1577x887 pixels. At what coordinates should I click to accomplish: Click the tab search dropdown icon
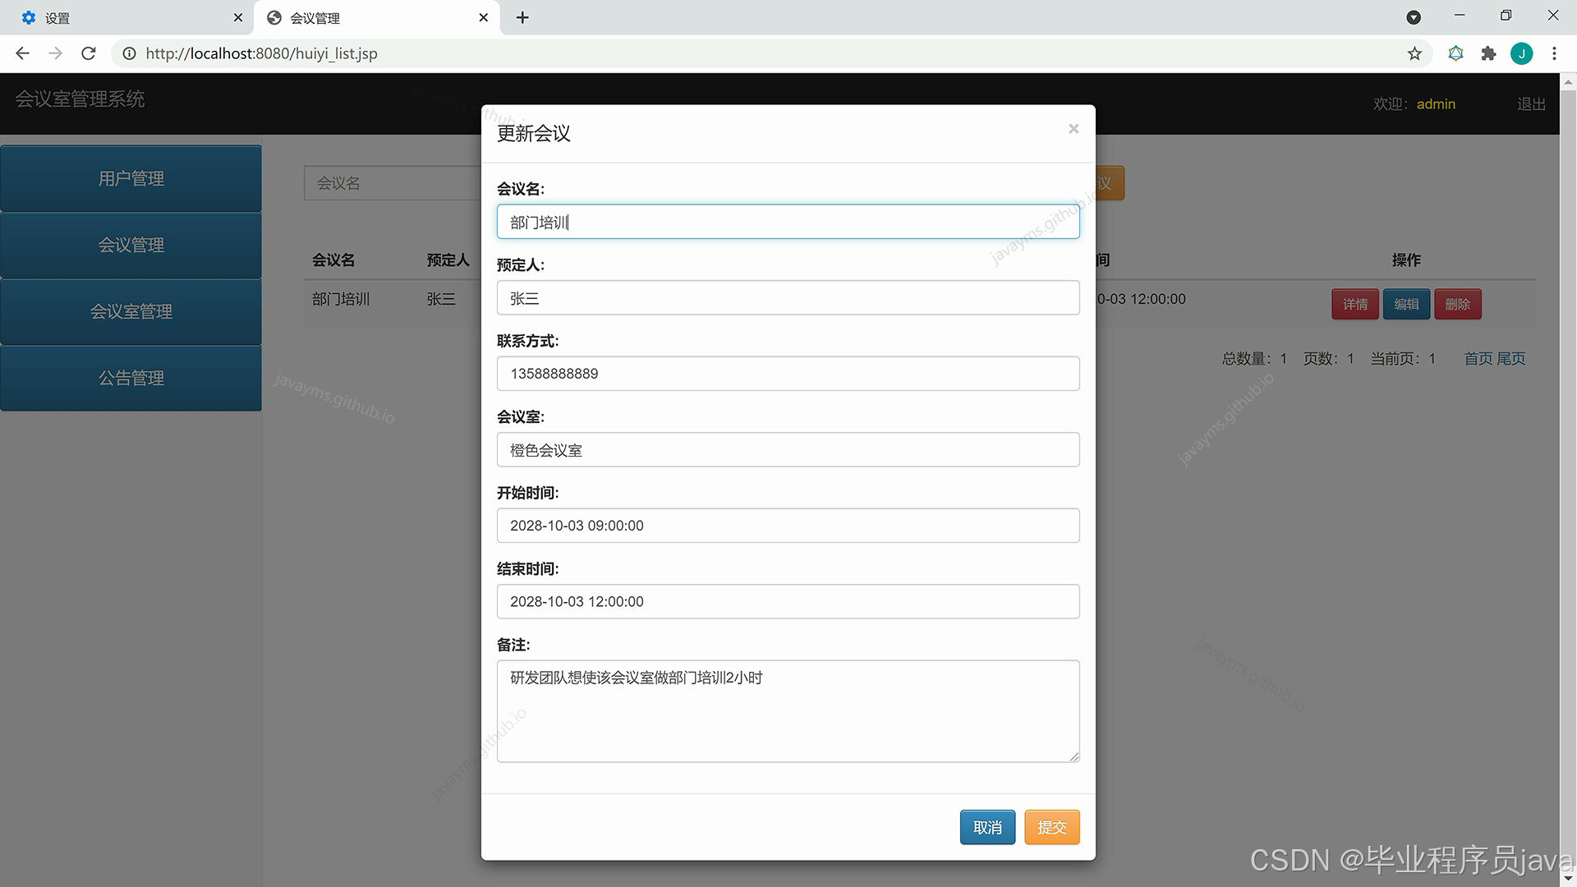(x=1414, y=17)
